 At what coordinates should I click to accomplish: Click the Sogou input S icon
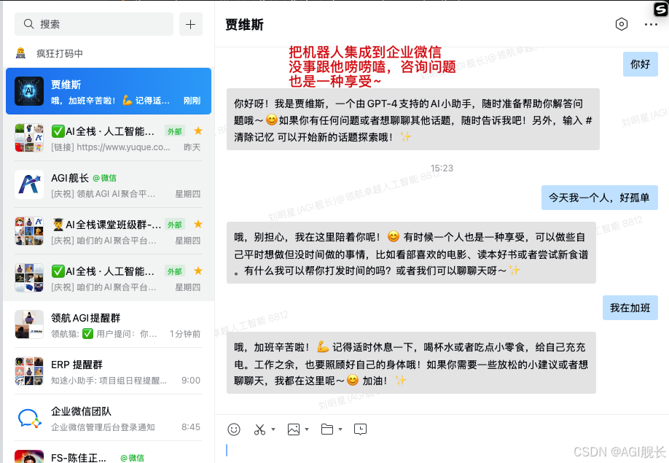pyautogui.click(x=660, y=9)
